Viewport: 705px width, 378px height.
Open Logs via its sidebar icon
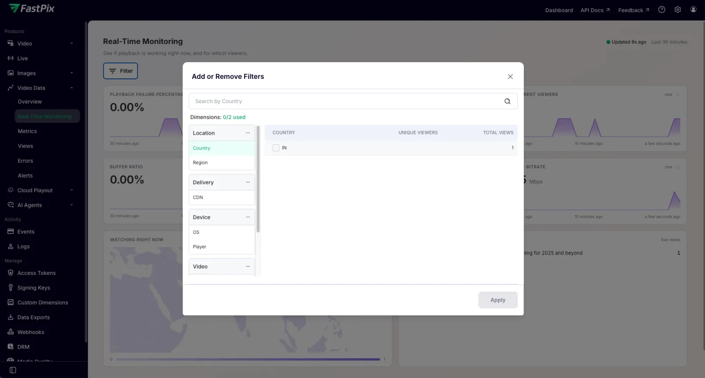11,247
